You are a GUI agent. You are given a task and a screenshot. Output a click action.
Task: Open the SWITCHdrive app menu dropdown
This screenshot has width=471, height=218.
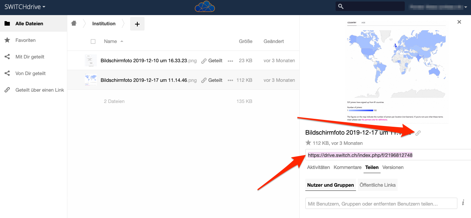tap(25, 7)
